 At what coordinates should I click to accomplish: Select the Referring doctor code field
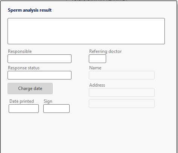pyautogui.click(x=97, y=58)
